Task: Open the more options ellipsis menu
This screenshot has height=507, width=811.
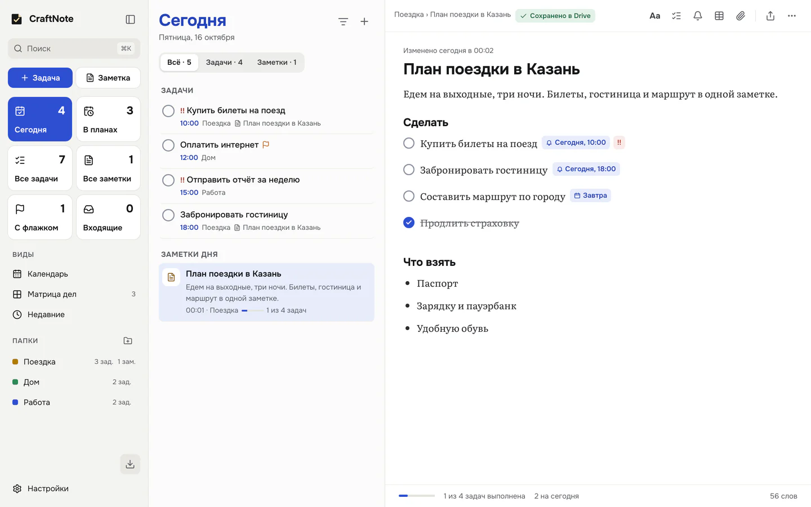Action: (x=792, y=16)
